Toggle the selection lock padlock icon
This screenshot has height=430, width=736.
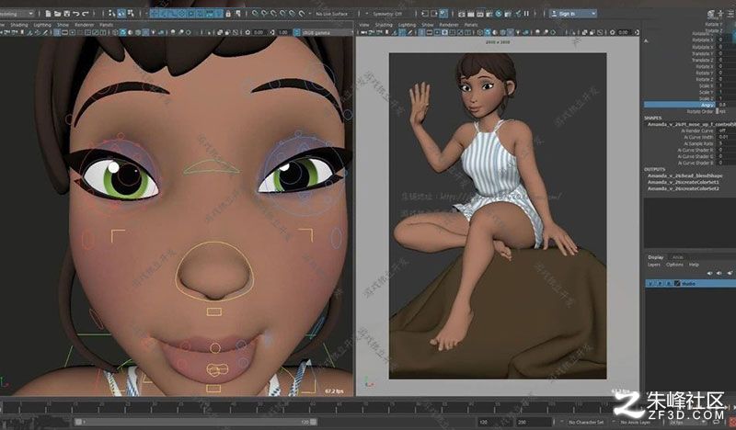[228, 14]
